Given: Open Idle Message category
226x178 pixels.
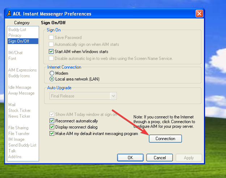Looking at the screenshot, I should click(x=20, y=87).
